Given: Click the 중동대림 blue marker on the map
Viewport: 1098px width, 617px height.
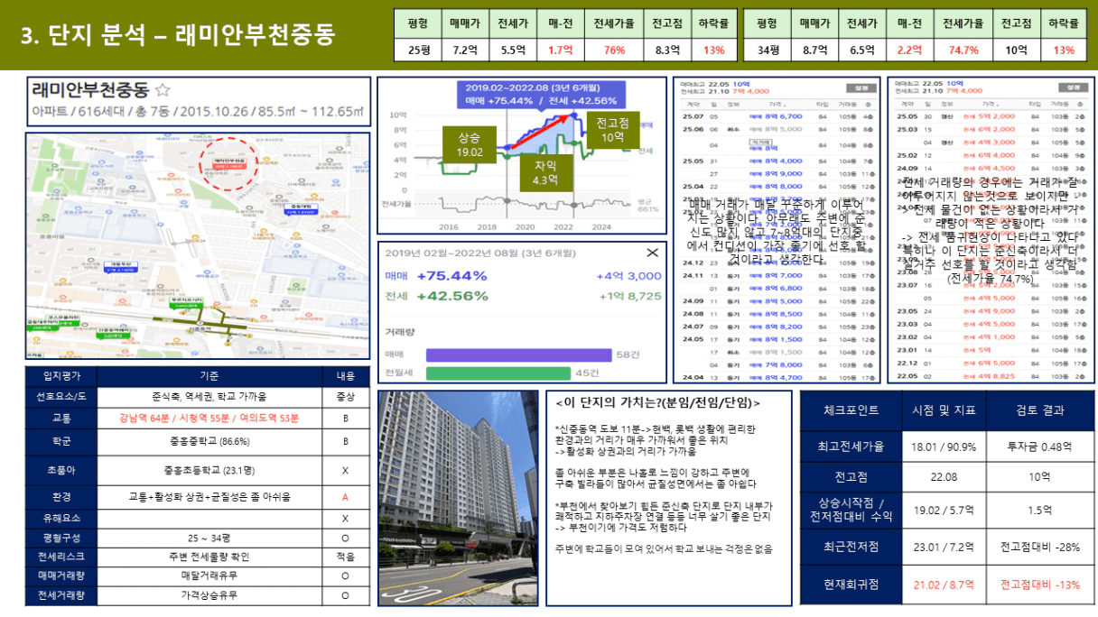Looking at the screenshot, I should 301,208.
